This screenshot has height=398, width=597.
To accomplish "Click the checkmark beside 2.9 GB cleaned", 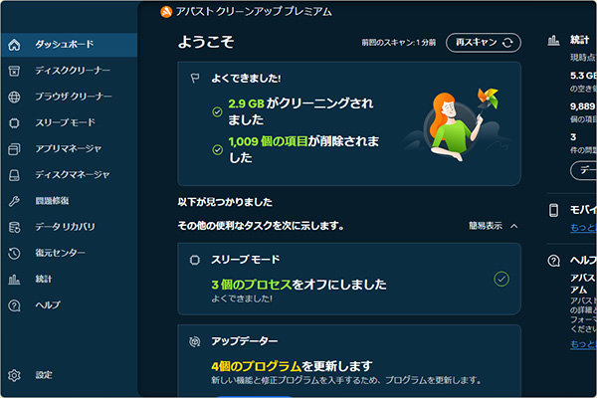I will [x=217, y=112].
